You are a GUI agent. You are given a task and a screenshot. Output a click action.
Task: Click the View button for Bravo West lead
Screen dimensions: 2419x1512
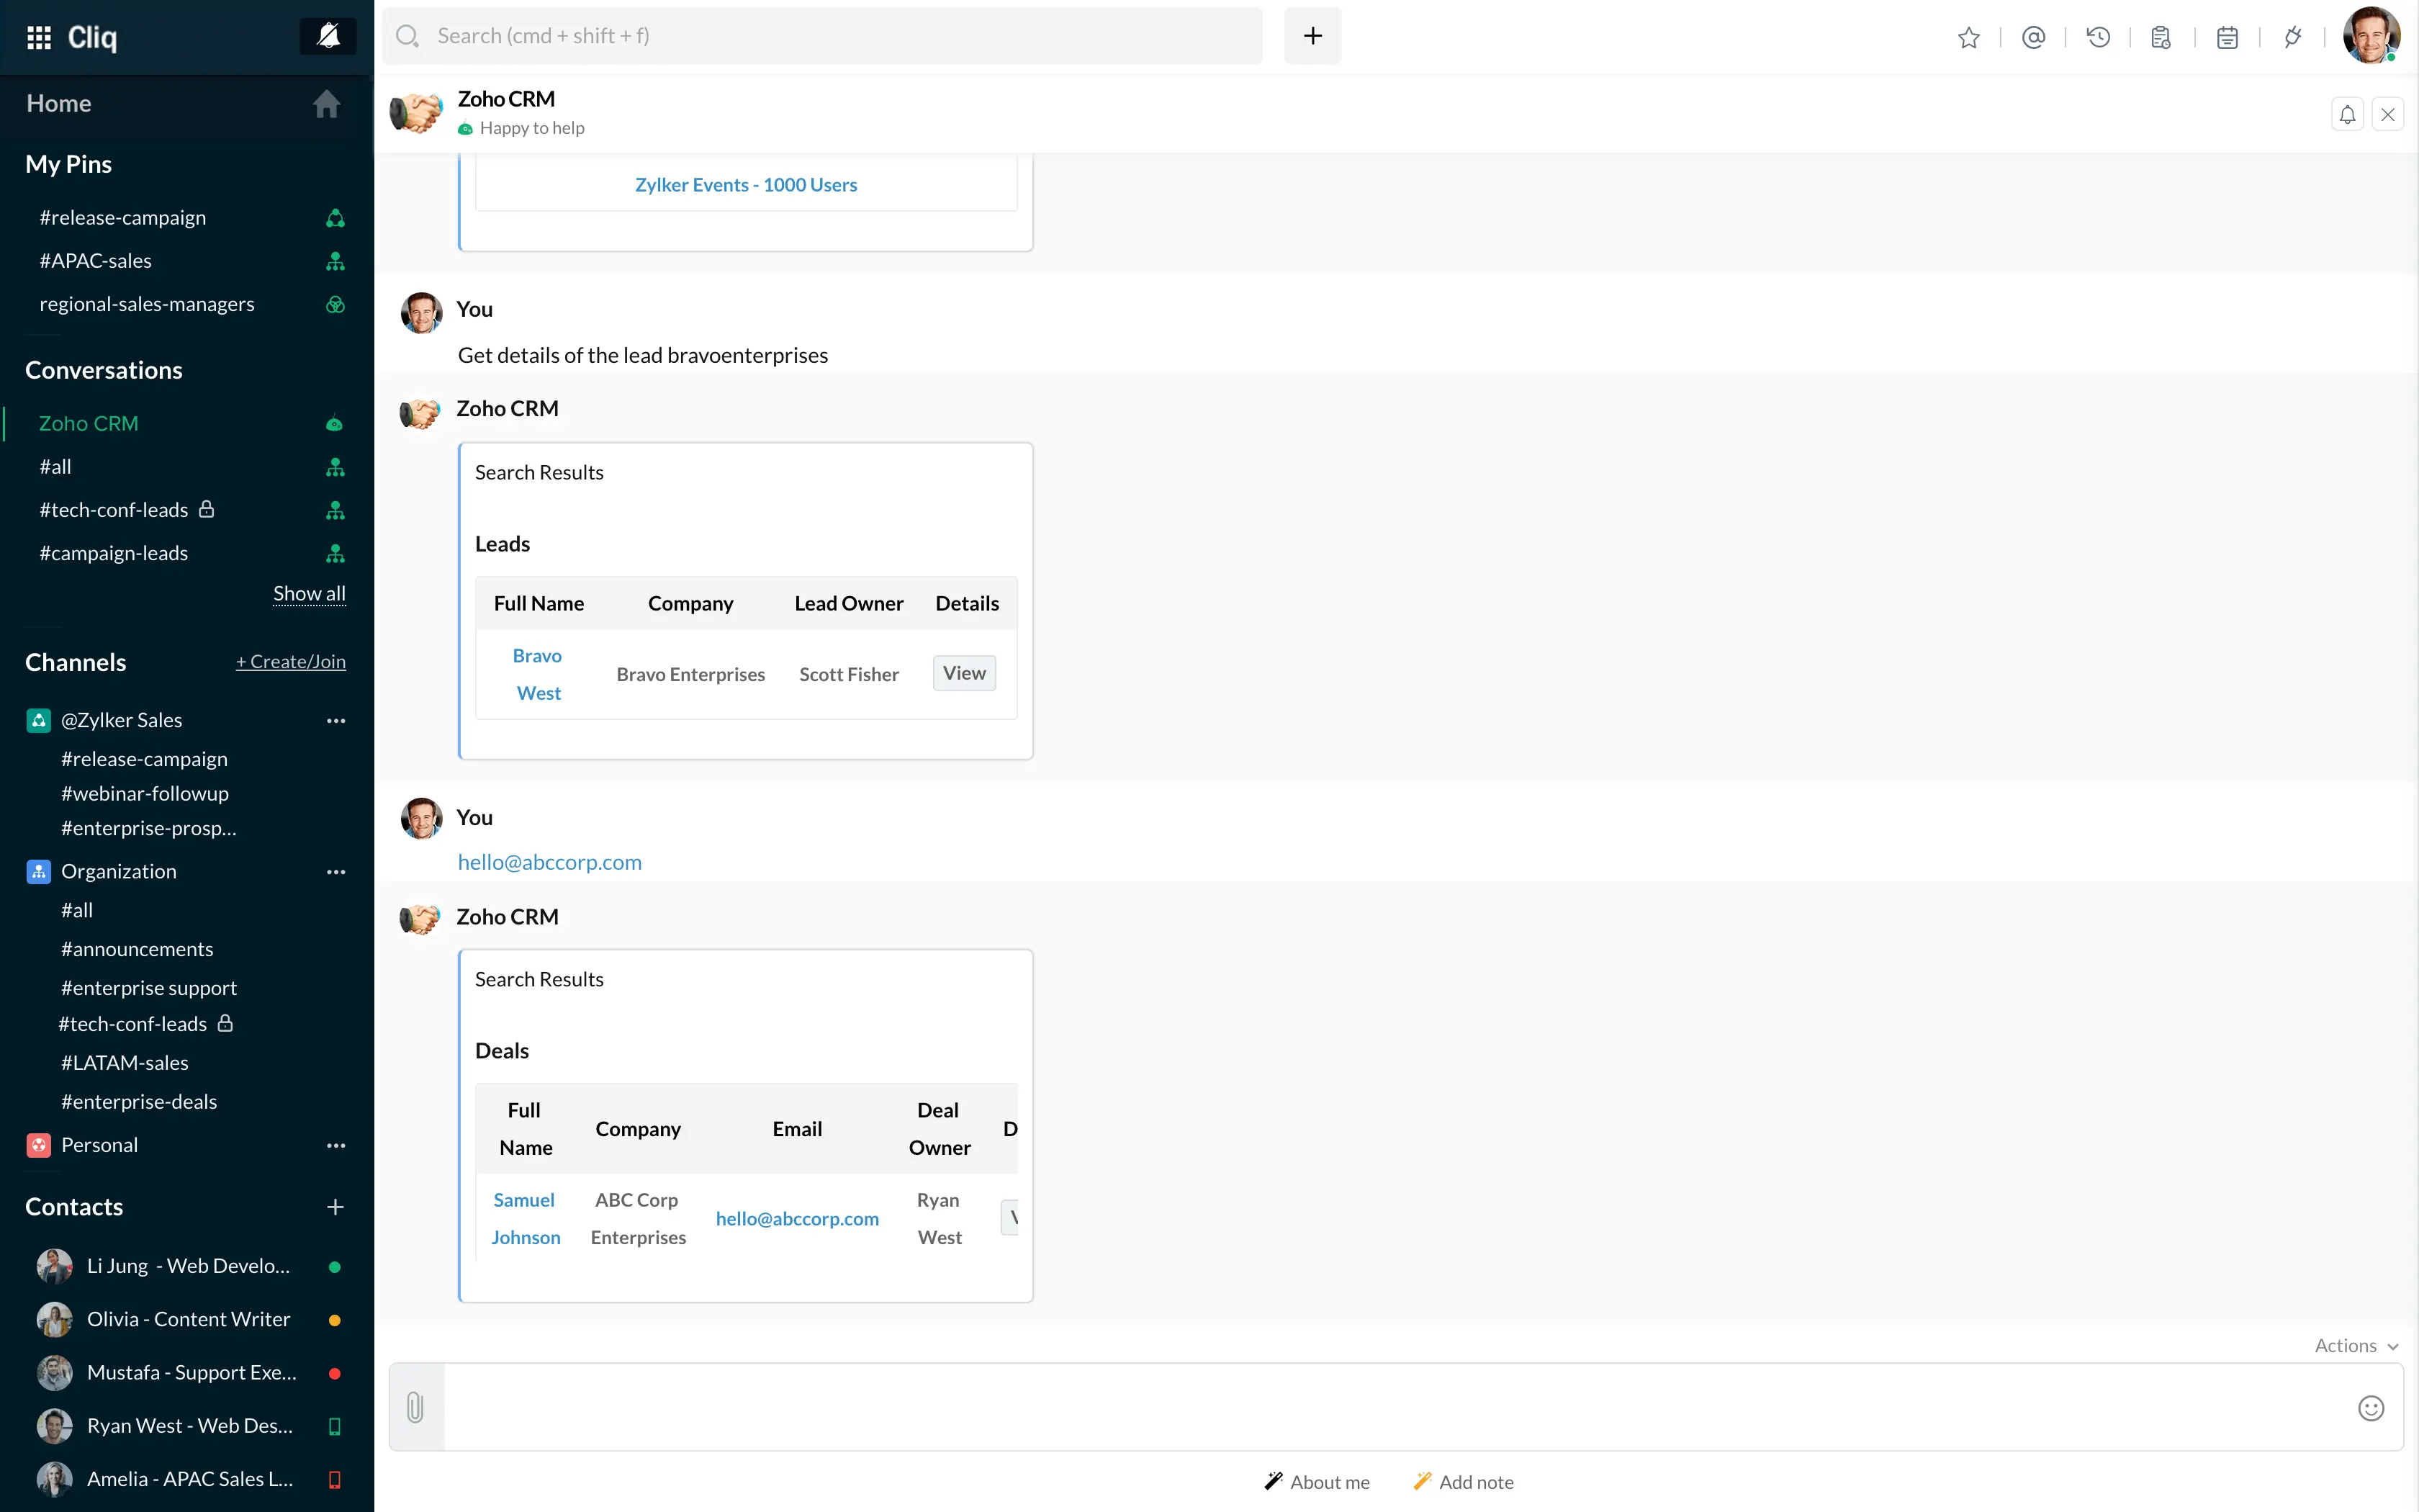[x=965, y=672]
